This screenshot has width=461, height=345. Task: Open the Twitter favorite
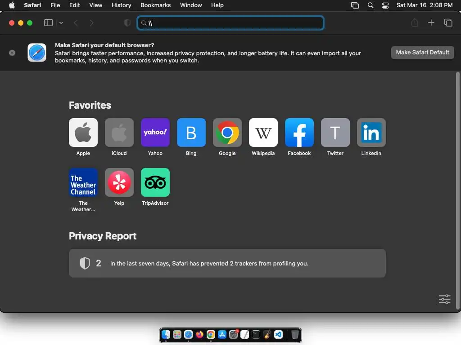pos(335,133)
